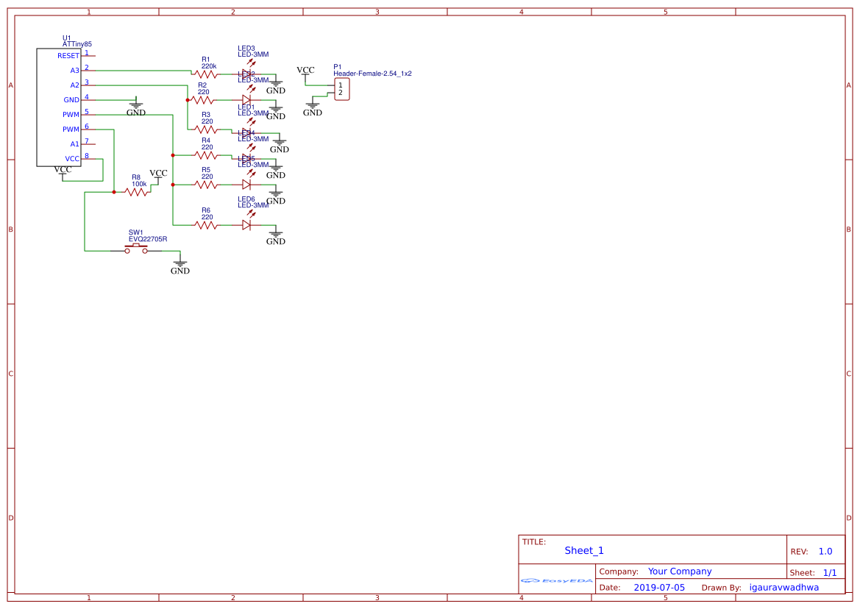Click the P1 female header connector
This screenshot has width=860, height=609.
341,89
